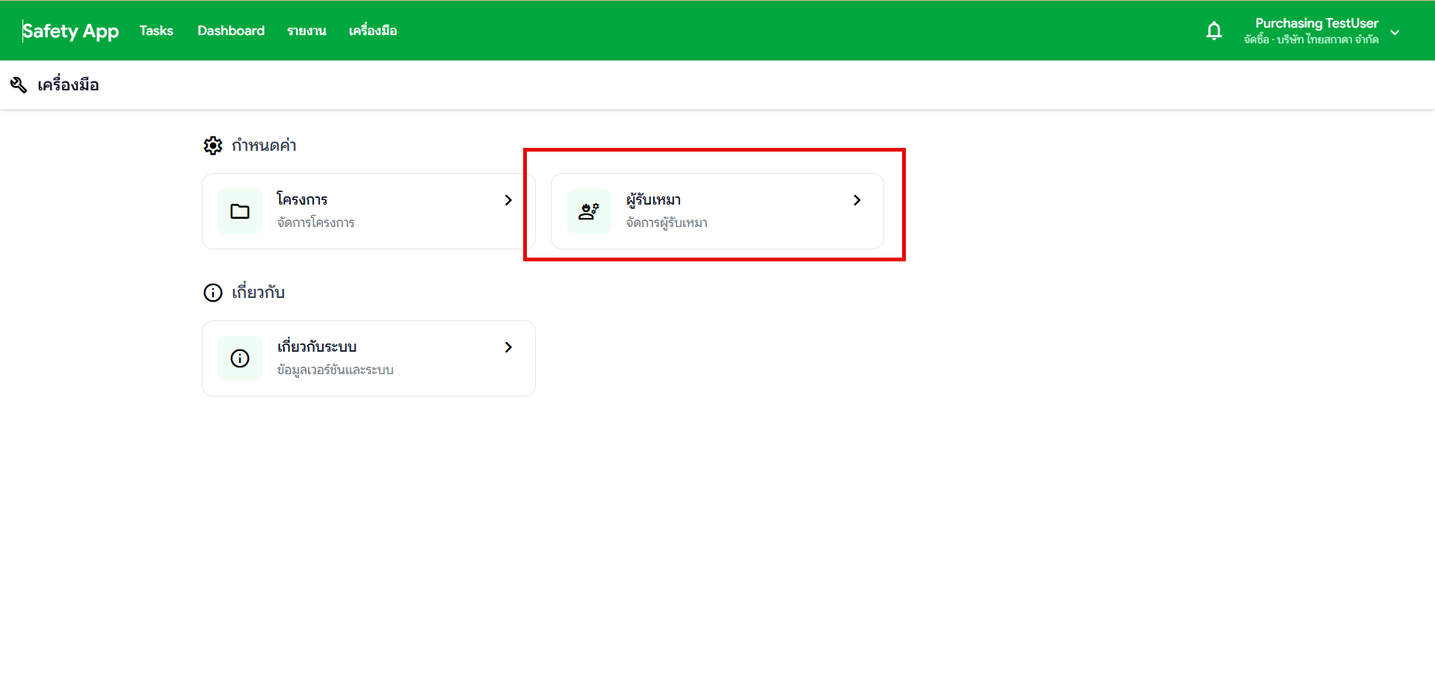
Task: Click the Safety App logo
Action: point(70,31)
